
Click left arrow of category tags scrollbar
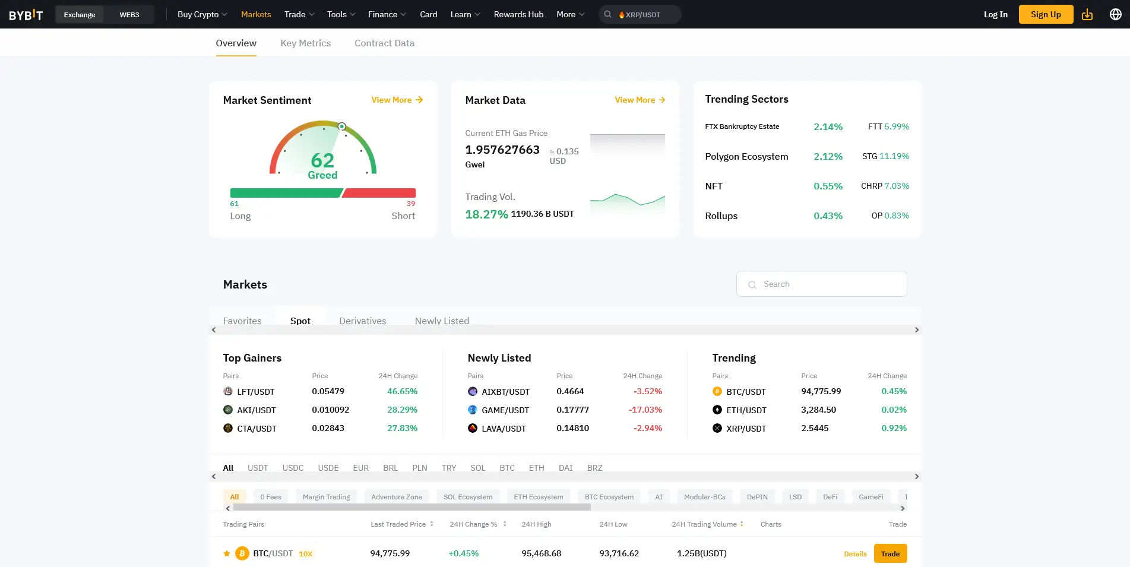(x=228, y=508)
